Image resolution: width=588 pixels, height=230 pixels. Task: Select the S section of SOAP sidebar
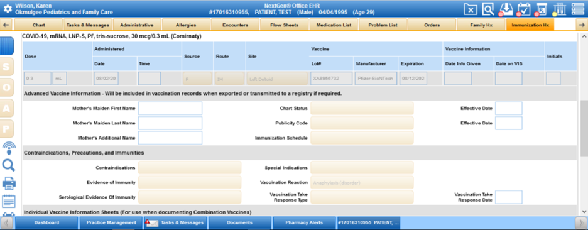point(7,67)
